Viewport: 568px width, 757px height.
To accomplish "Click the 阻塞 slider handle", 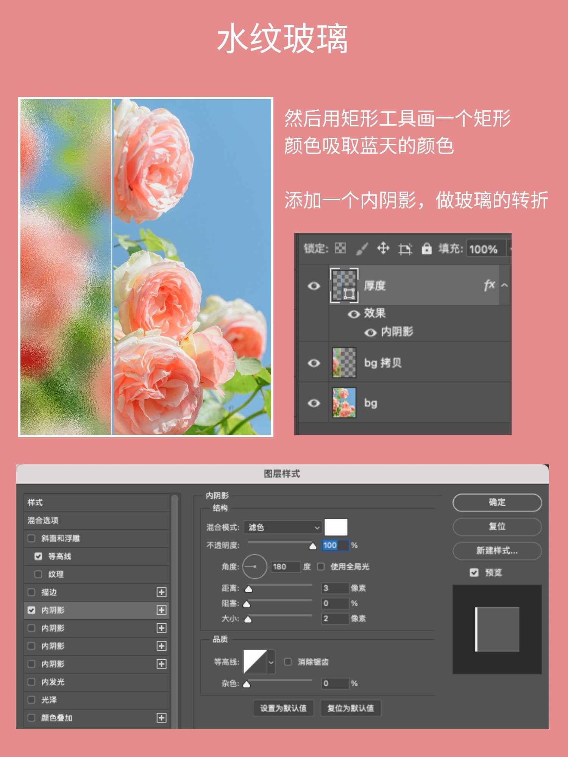I will point(247,604).
